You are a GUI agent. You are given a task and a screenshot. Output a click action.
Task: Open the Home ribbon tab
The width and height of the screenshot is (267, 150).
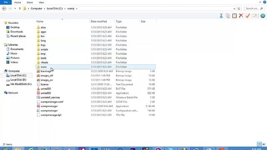[18, 2]
